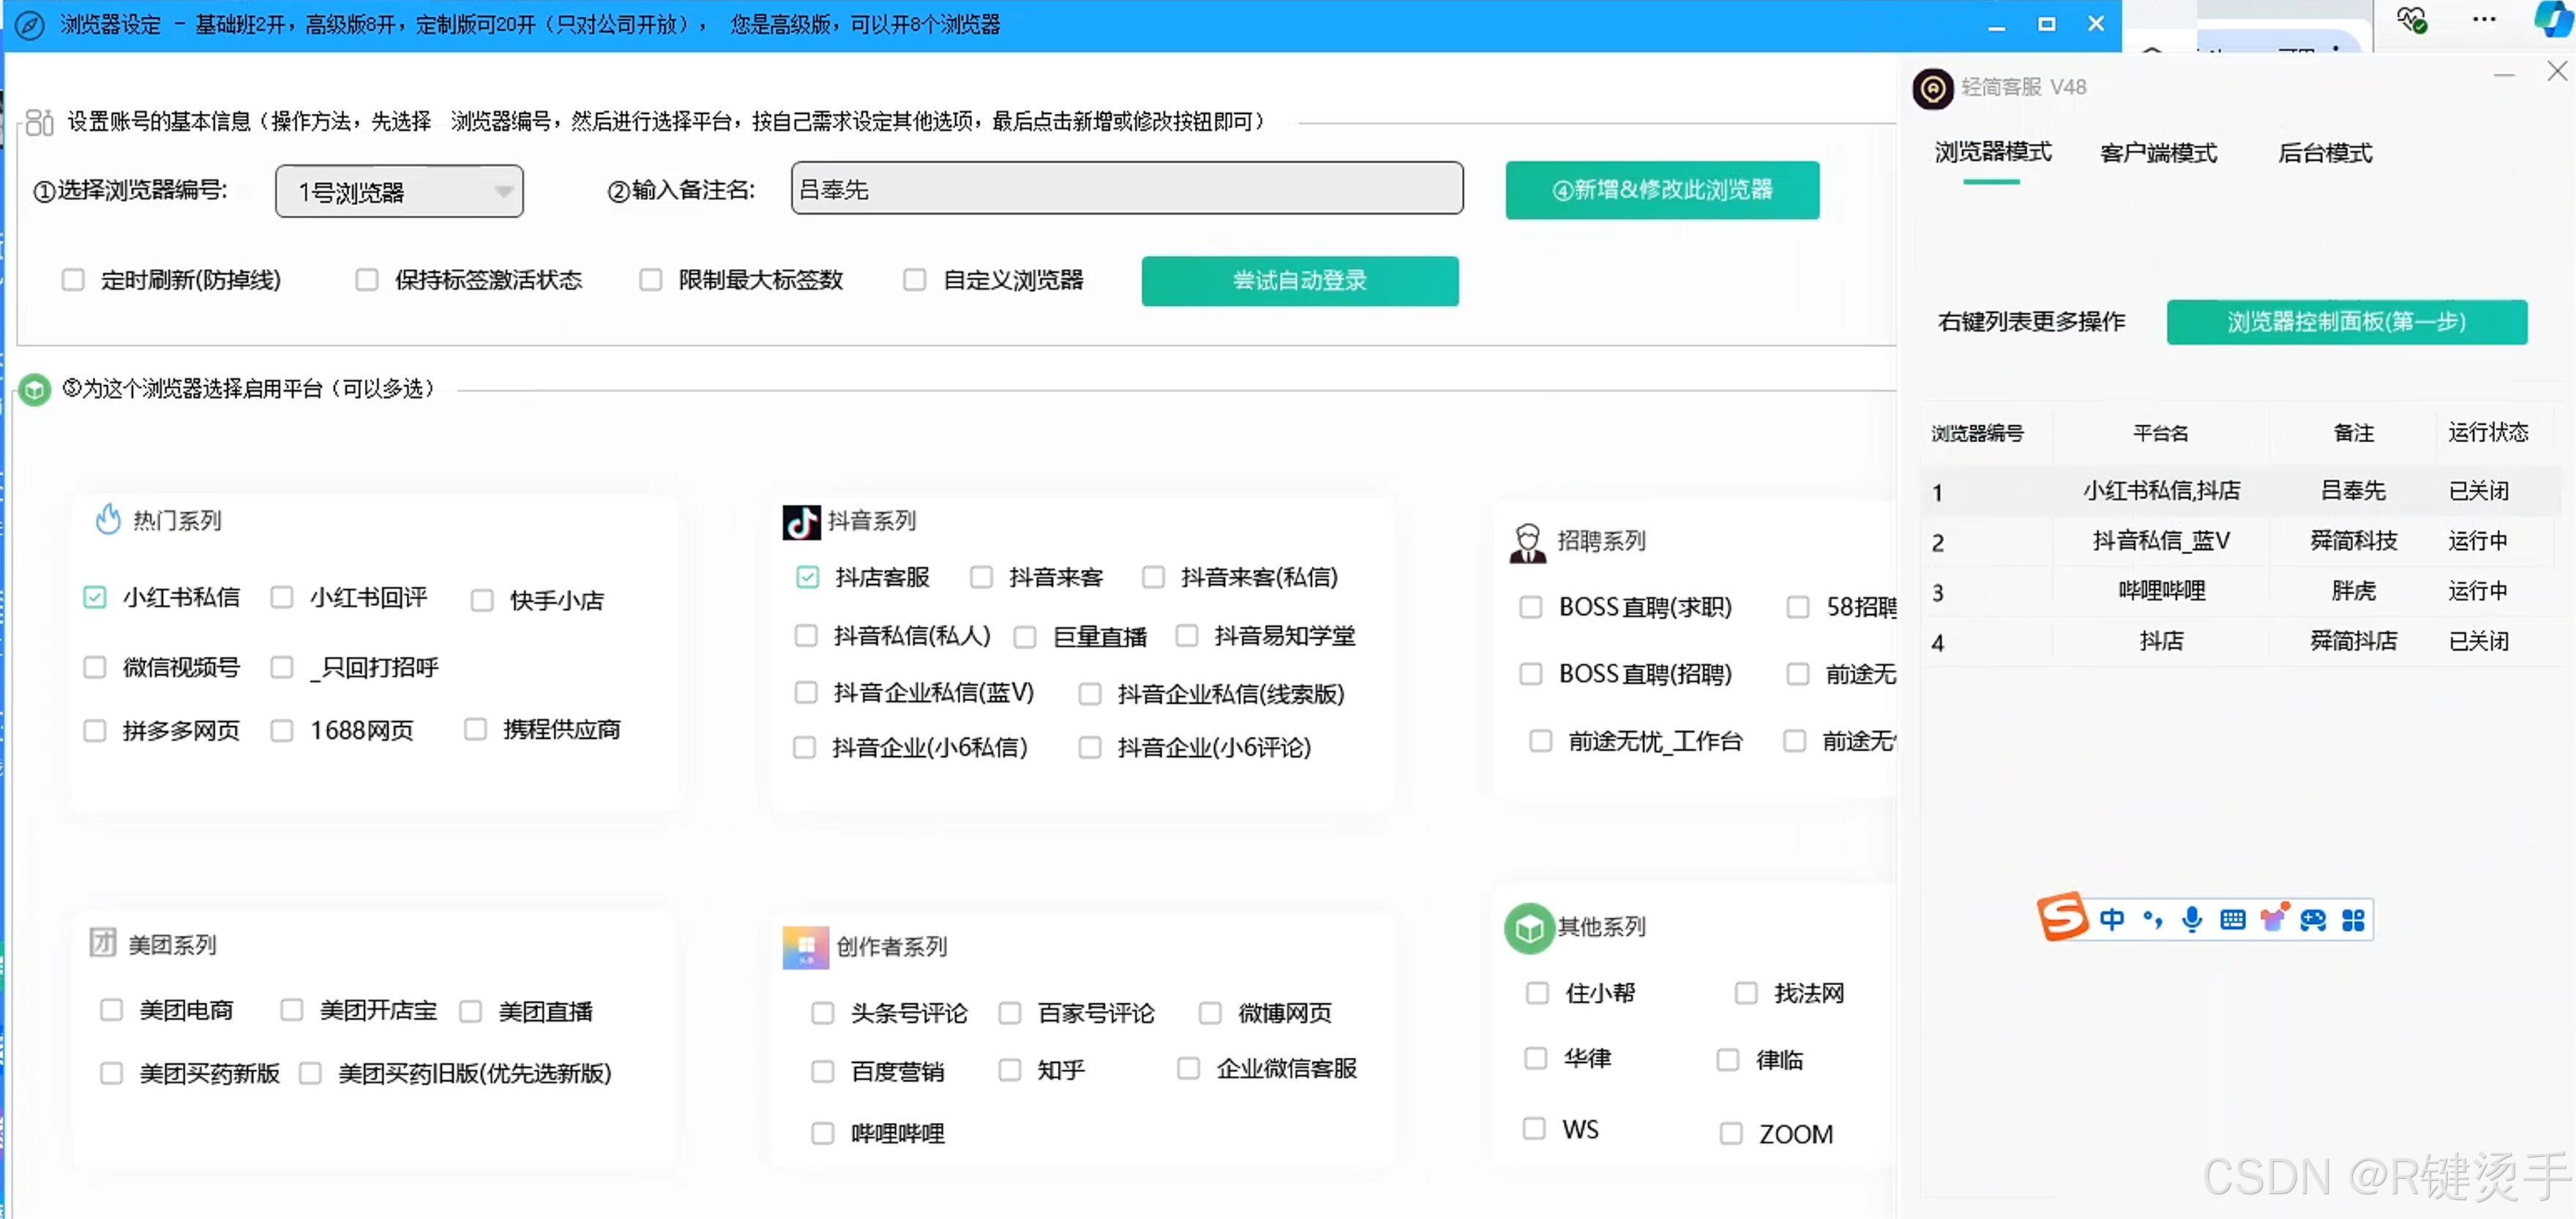Image resolution: width=2576 pixels, height=1219 pixels.
Task: Click the Sogou skin shirt icon
Action: pos(2273,919)
